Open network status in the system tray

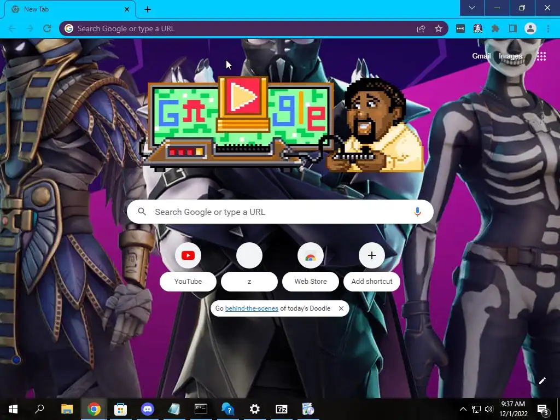(x=476, y=409)
